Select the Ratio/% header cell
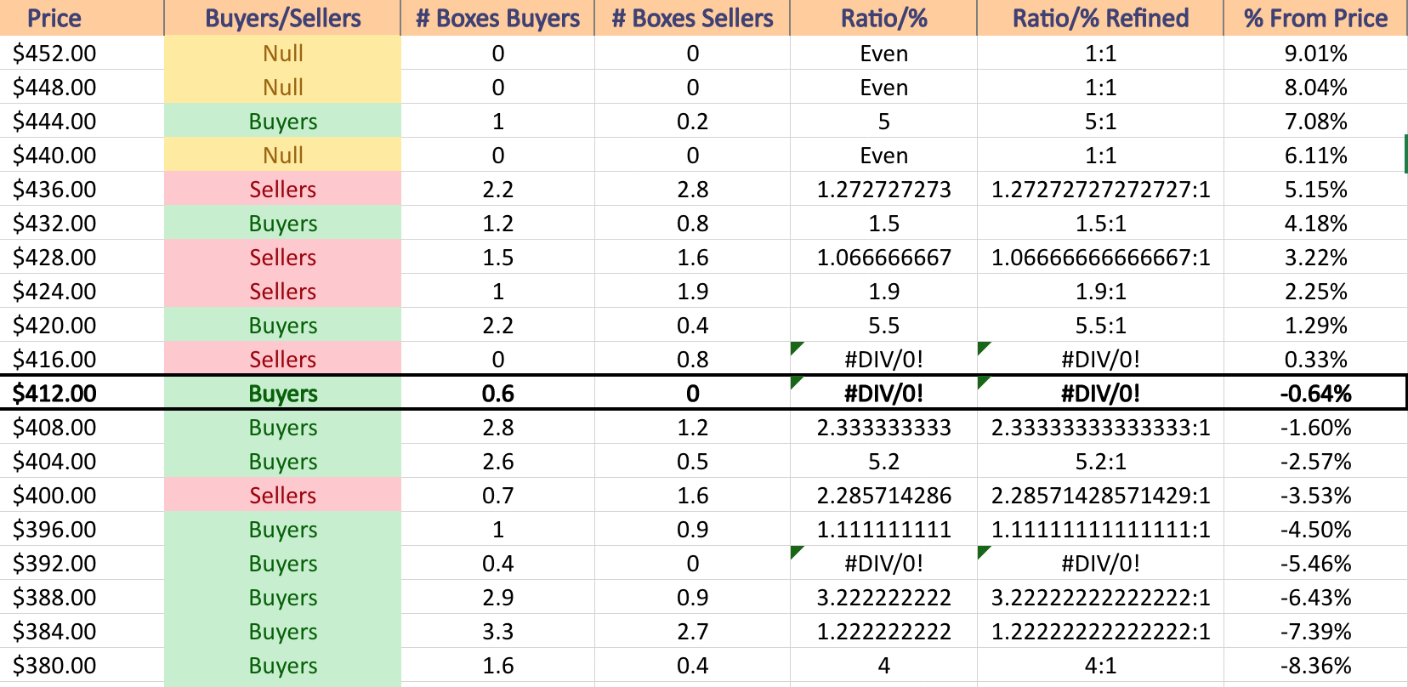The width and height of the screenshot is (1408, 687). tap(883, 18)
